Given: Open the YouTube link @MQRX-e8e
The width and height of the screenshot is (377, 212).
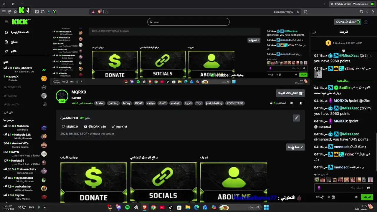Looking at the screenshot, I should (x=95, y=127).
